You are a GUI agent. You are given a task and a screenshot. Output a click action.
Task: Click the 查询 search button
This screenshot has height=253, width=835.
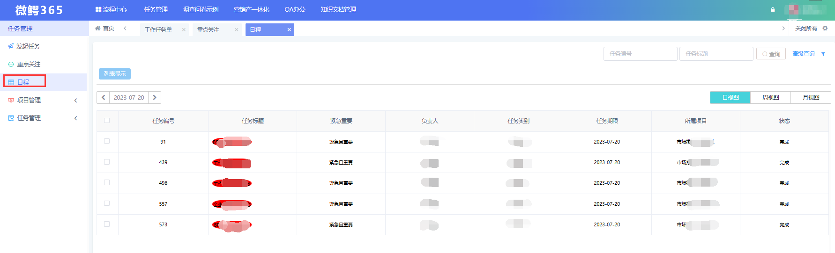tap(771, 54)
